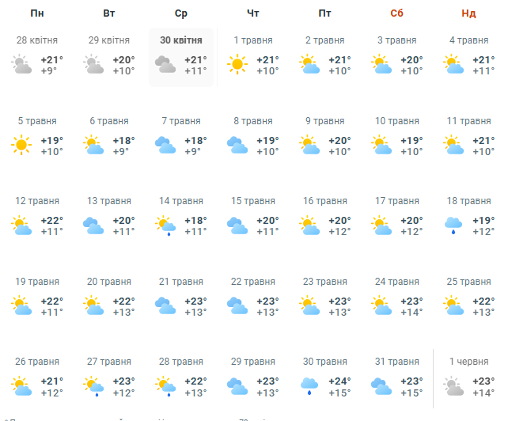Select the 9 травня day

pyautogui.click(x=325, y=121)
